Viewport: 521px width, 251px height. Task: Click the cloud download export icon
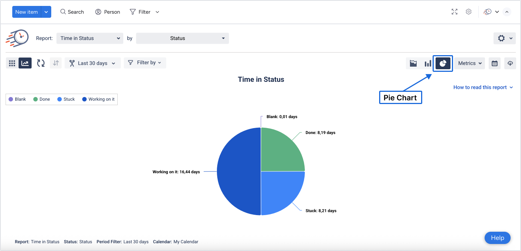[510, 63]
